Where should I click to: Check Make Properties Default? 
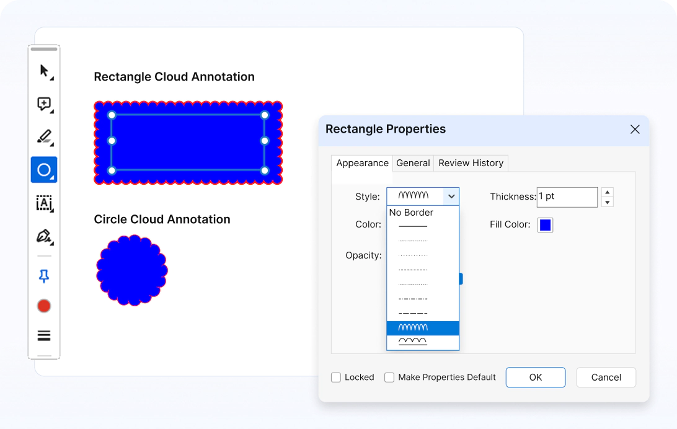(389, 378)
